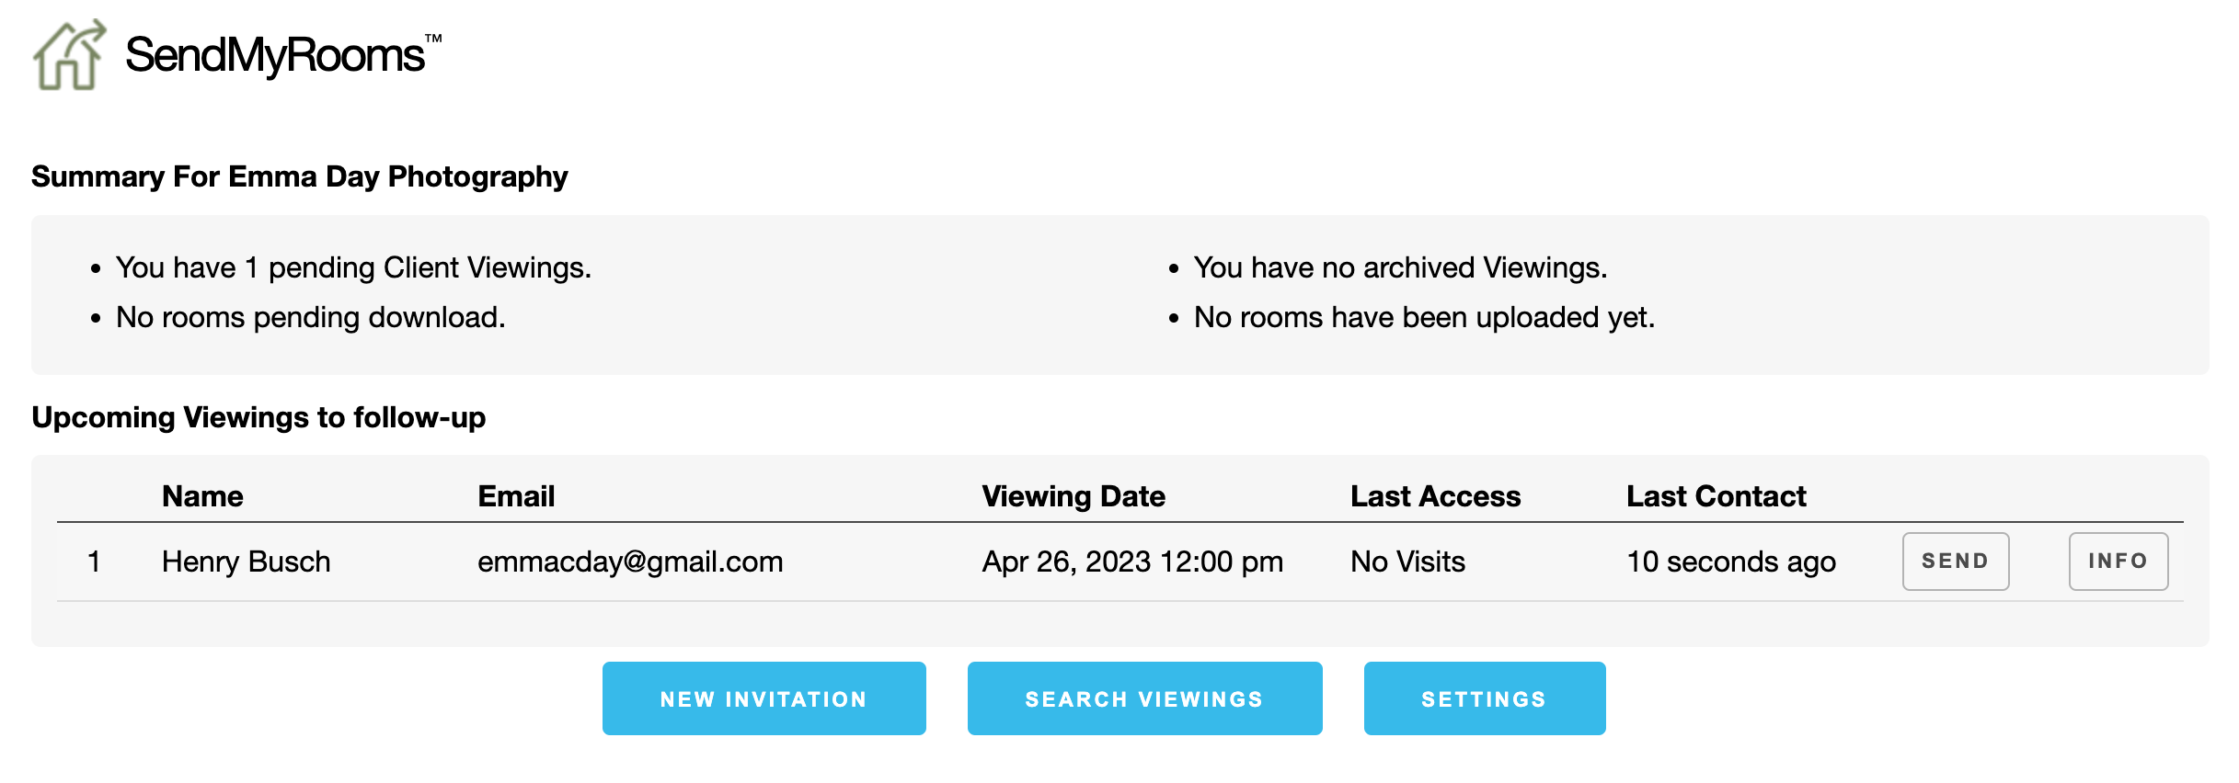Click the No Visits last access cell
The height and width of the screenshot is (783, 2239).
[x=1407, y=562]
